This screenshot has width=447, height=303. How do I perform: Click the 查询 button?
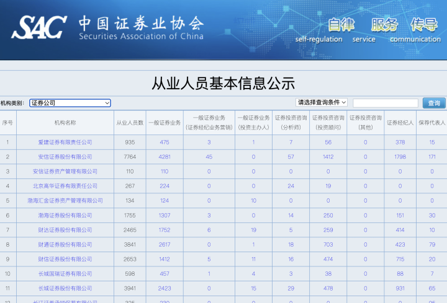434,103
